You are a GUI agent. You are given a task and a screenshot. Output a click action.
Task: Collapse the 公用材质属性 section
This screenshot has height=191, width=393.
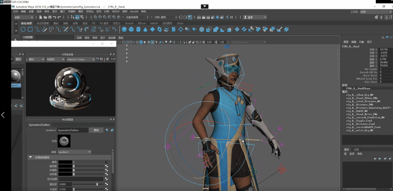click(x=31, y=157)
